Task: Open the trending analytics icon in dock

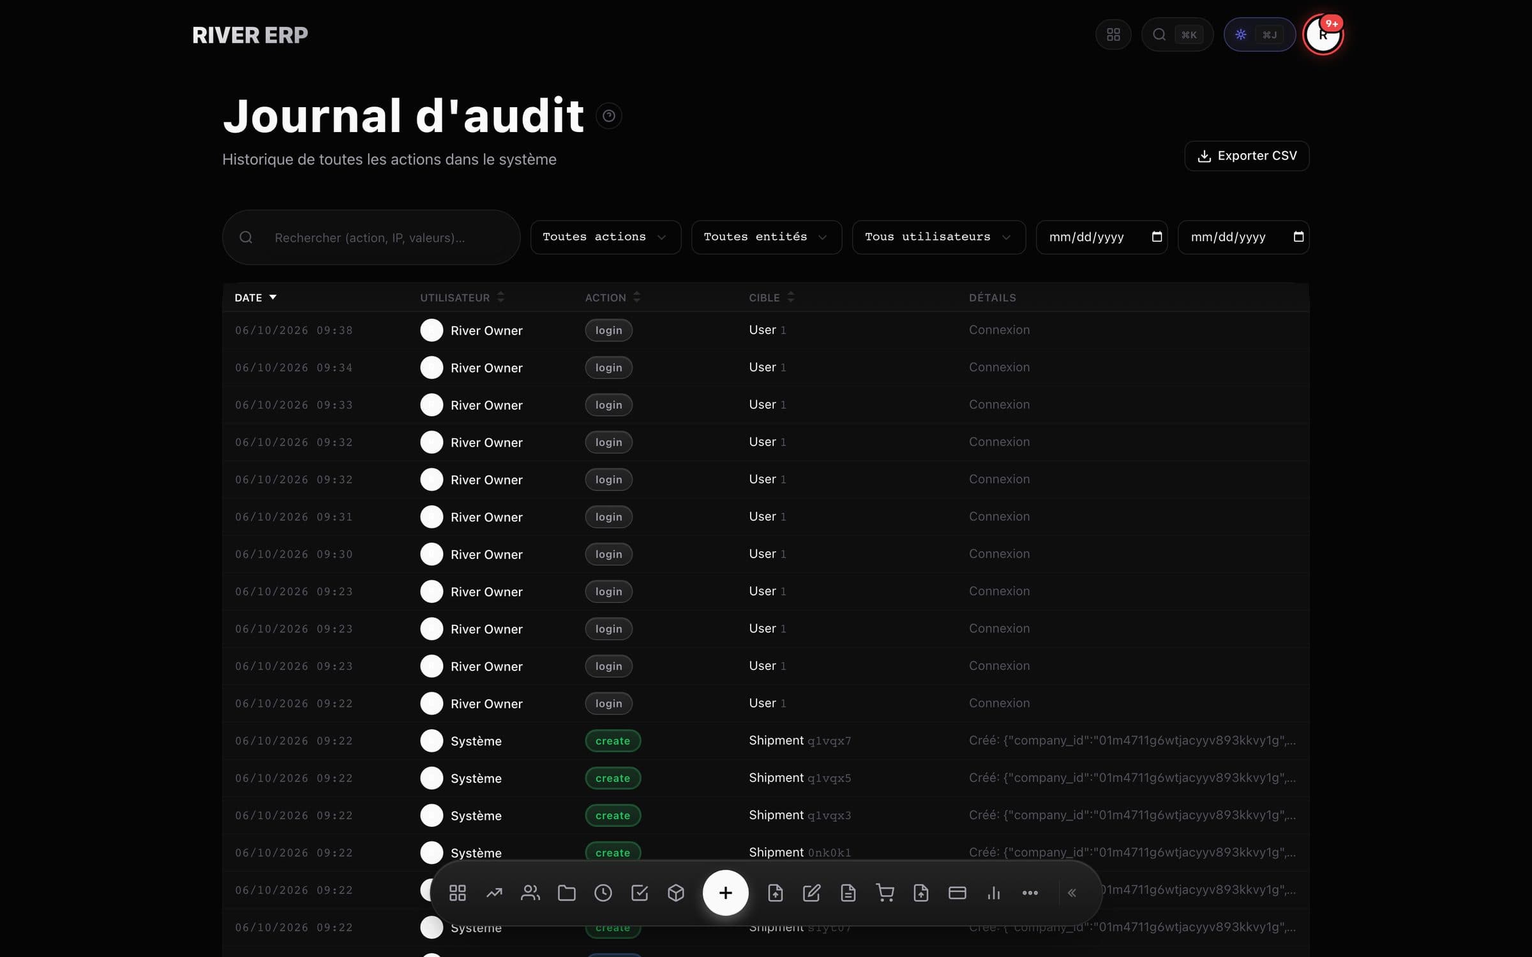Action: tap(494, 893)
